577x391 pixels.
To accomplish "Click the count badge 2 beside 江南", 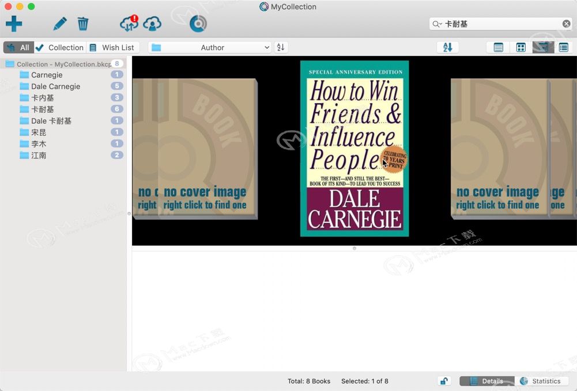I will [x=117, y=155].
